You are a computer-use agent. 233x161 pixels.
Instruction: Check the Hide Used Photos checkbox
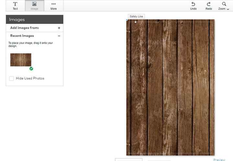pos(11,78)
